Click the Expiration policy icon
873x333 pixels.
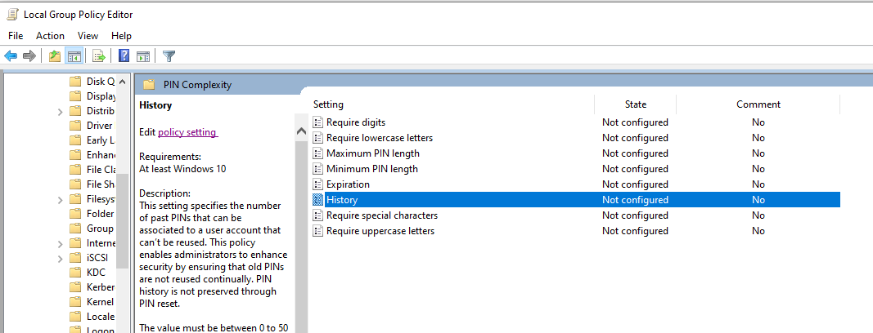(318, 184)
